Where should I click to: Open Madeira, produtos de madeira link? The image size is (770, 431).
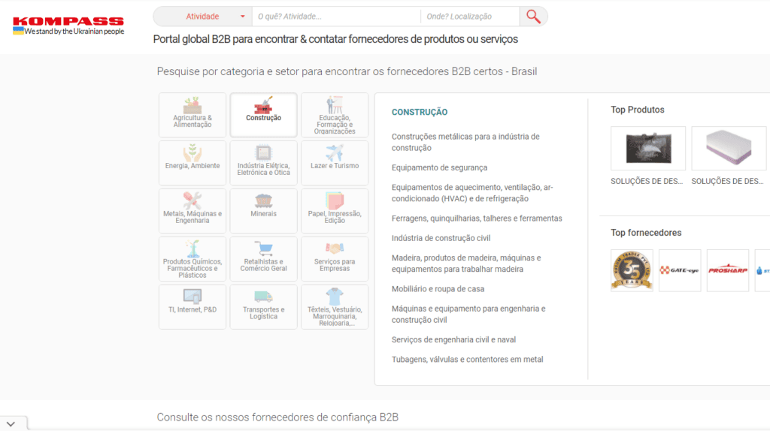click(466, 264)
